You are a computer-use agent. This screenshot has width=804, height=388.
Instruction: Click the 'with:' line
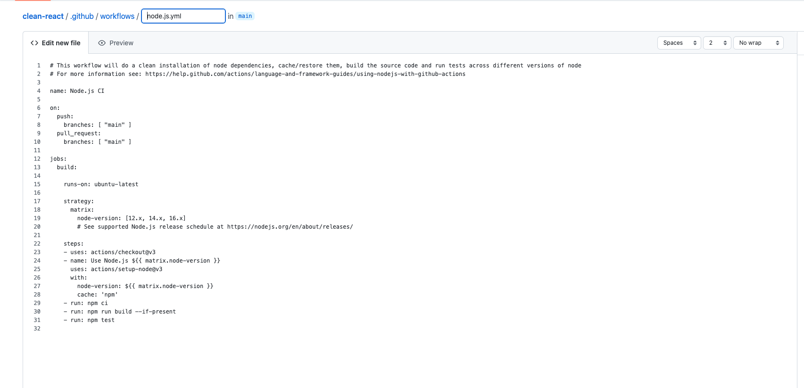coord(79,278)
